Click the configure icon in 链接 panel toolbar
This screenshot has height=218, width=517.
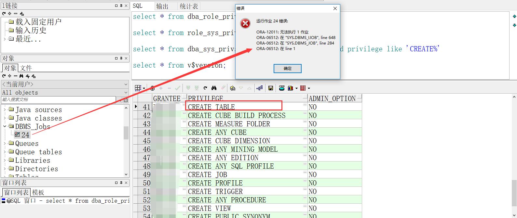[22, 13]
